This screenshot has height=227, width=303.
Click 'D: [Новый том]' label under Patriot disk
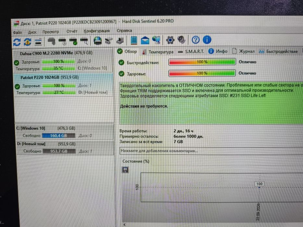[x=93, y=92]
